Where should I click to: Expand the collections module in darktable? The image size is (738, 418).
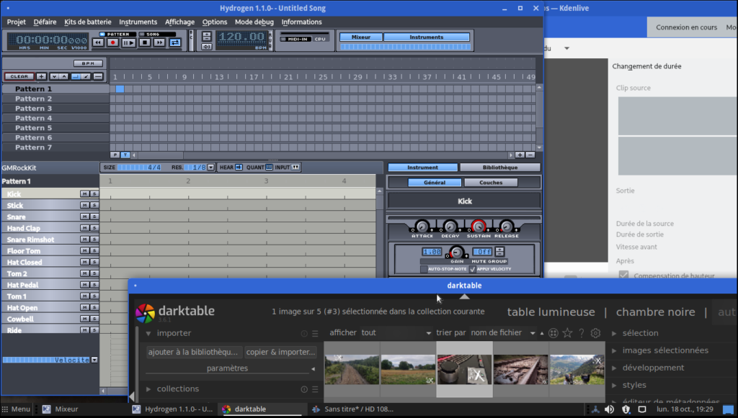pos(177,389)
